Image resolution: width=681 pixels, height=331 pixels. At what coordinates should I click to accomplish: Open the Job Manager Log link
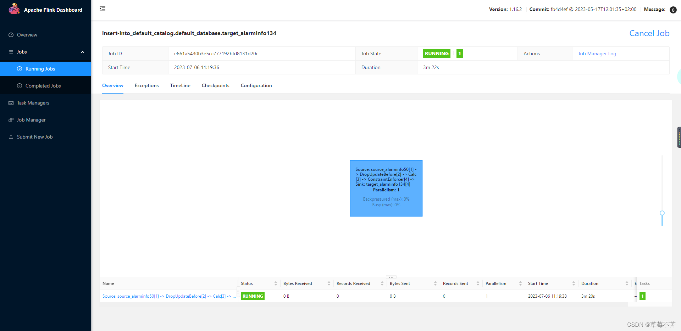pos(597,54)
